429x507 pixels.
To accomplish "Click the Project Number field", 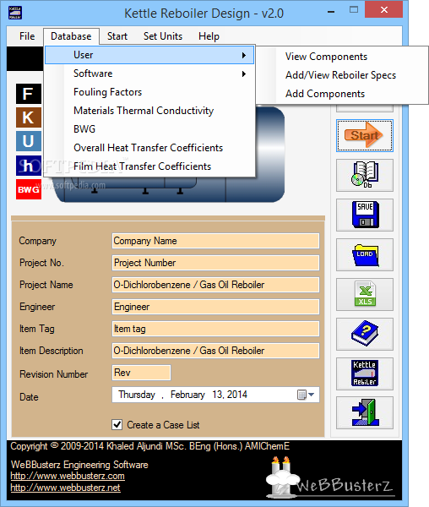I will (215, 263).
